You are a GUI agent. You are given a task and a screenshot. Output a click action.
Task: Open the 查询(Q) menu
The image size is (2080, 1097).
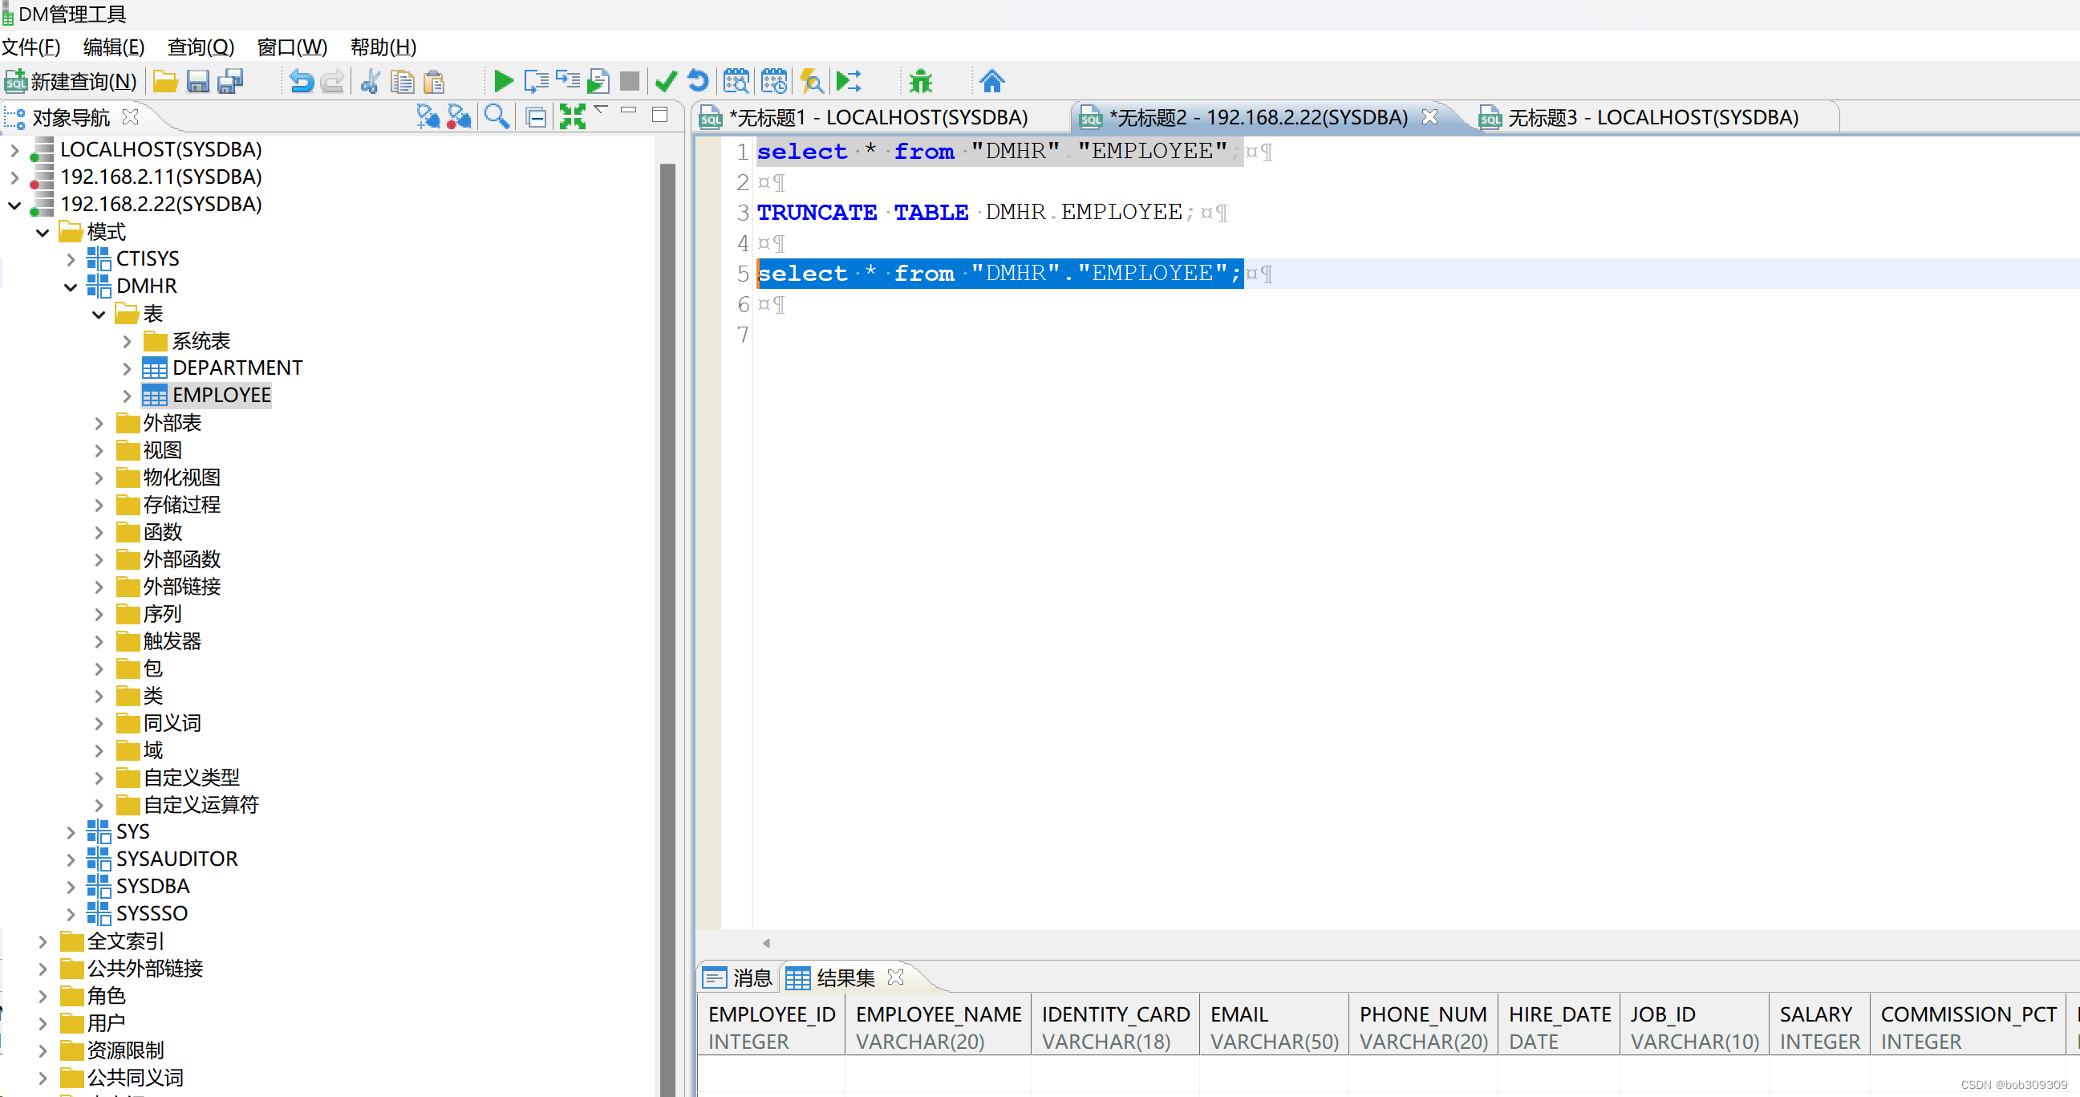tap(201, 47)
